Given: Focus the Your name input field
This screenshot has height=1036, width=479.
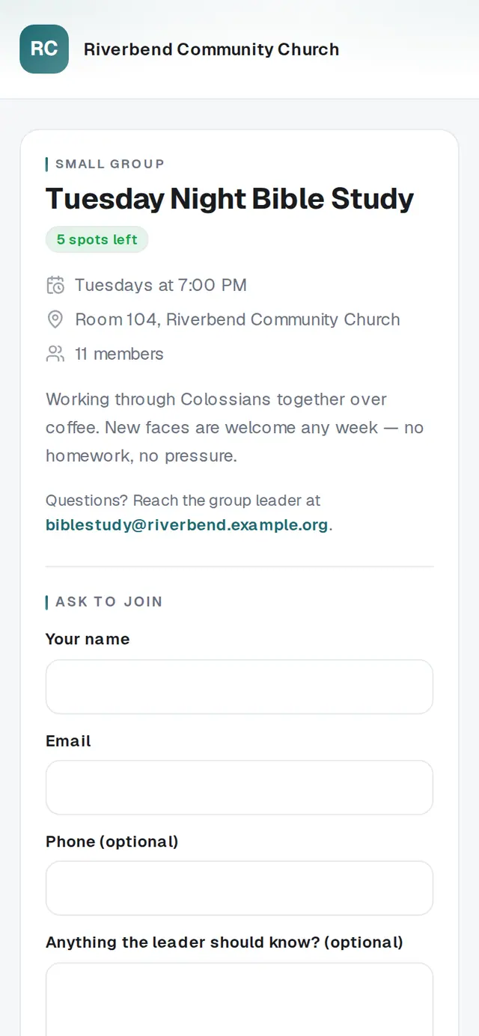Looking at the screenshot, I should point(239,687).
